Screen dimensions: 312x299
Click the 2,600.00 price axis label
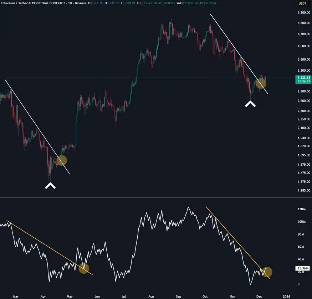[304, 100]
